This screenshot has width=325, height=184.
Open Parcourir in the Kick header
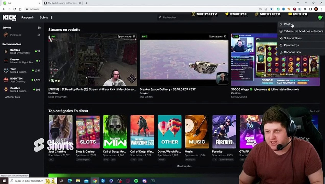click(x=28, y=17)
